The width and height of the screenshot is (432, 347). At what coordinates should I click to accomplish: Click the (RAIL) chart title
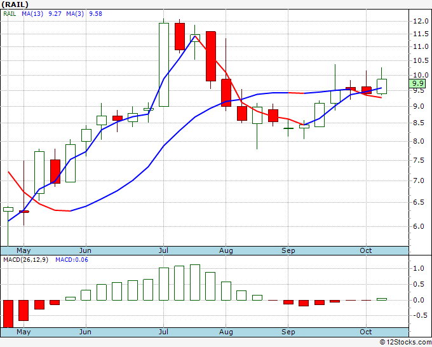(x=15, y=4)
